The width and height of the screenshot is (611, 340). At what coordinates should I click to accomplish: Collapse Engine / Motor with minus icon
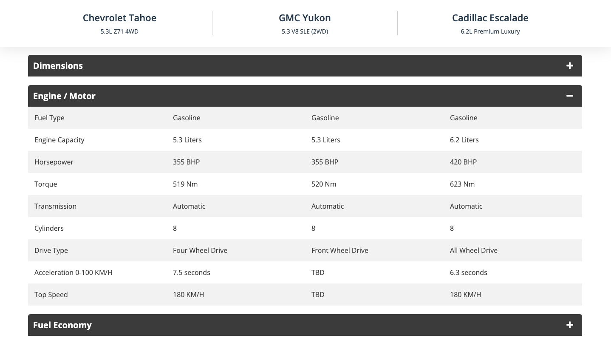click(570, 96)
